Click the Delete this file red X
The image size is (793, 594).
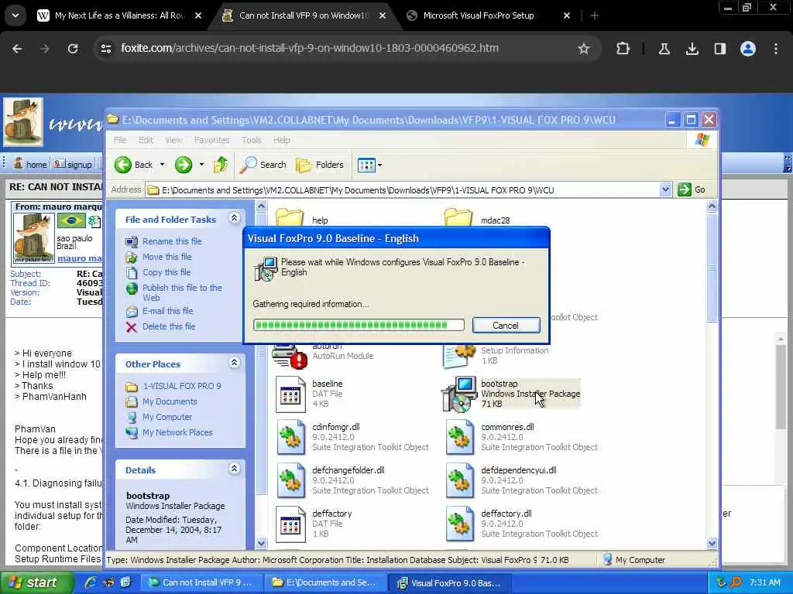(x=132, y=327)
